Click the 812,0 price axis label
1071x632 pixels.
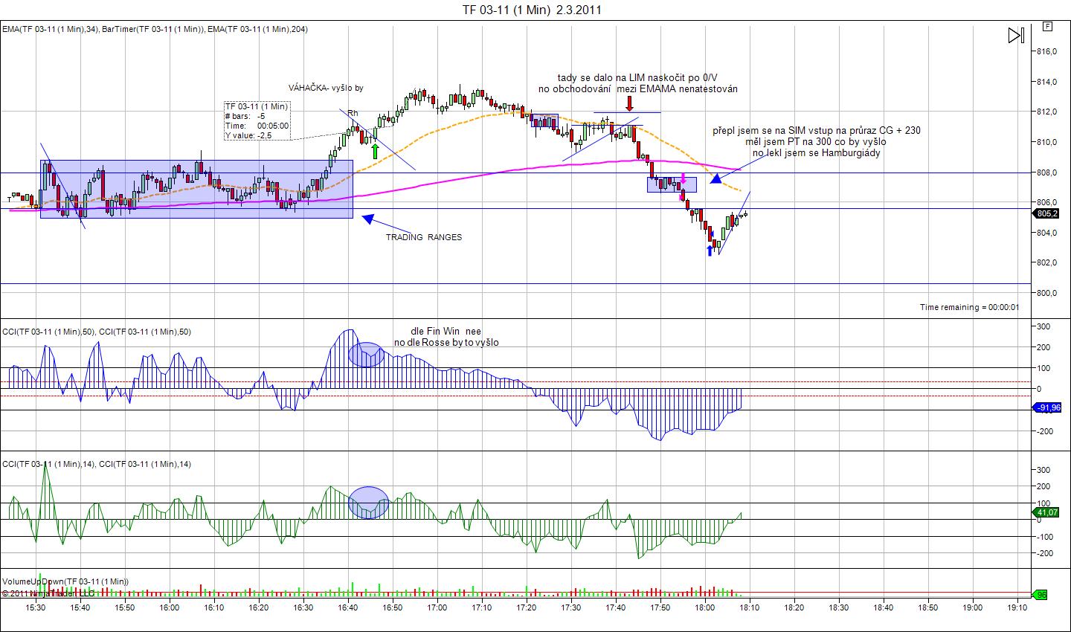pos(1046,112)
